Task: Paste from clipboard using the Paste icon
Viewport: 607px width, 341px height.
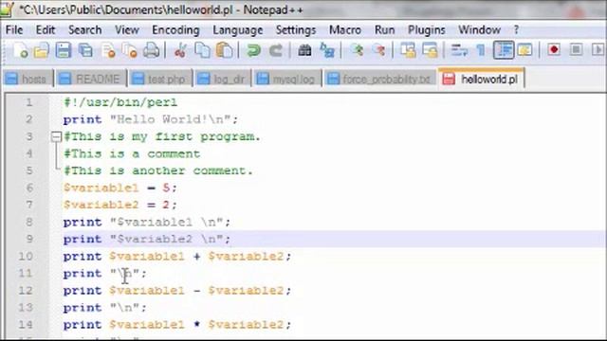Action: 224,50
